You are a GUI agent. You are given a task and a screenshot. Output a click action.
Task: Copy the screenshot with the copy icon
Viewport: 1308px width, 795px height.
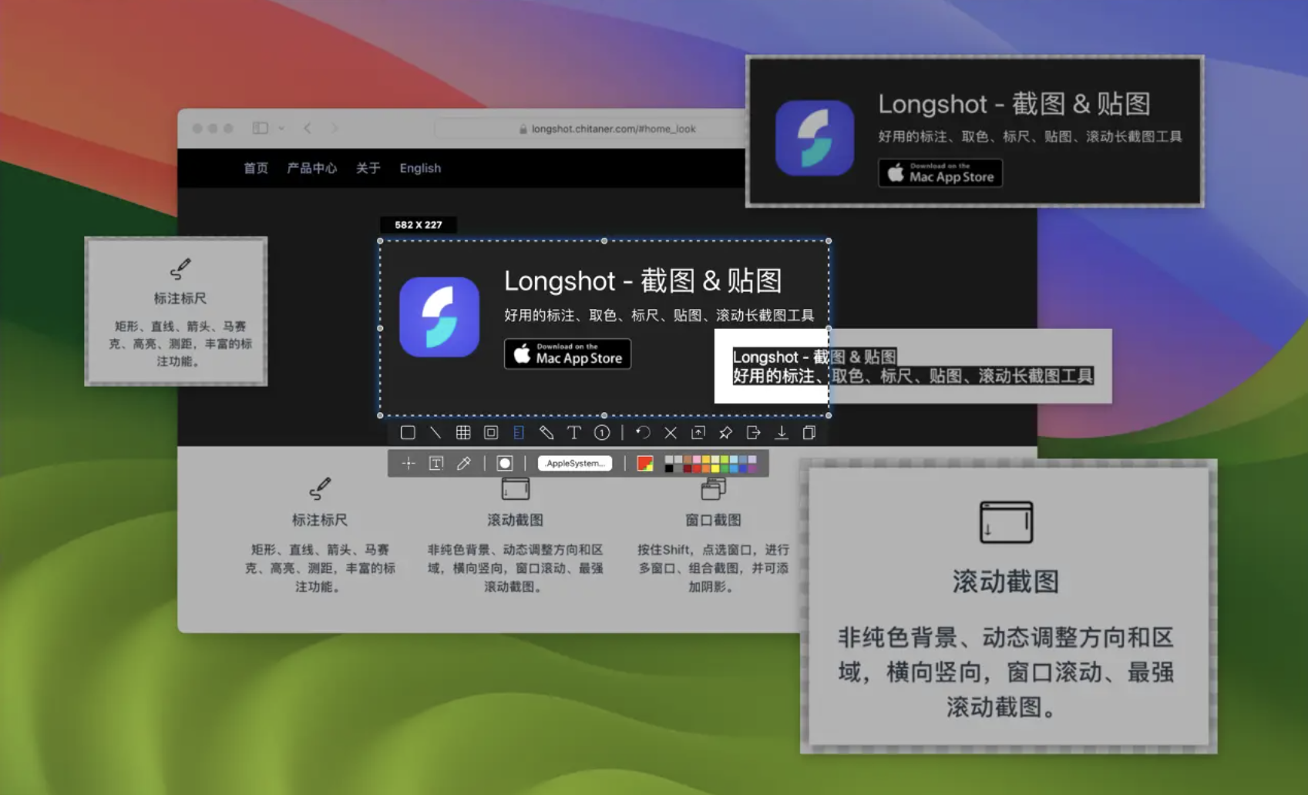pos(809,432)
